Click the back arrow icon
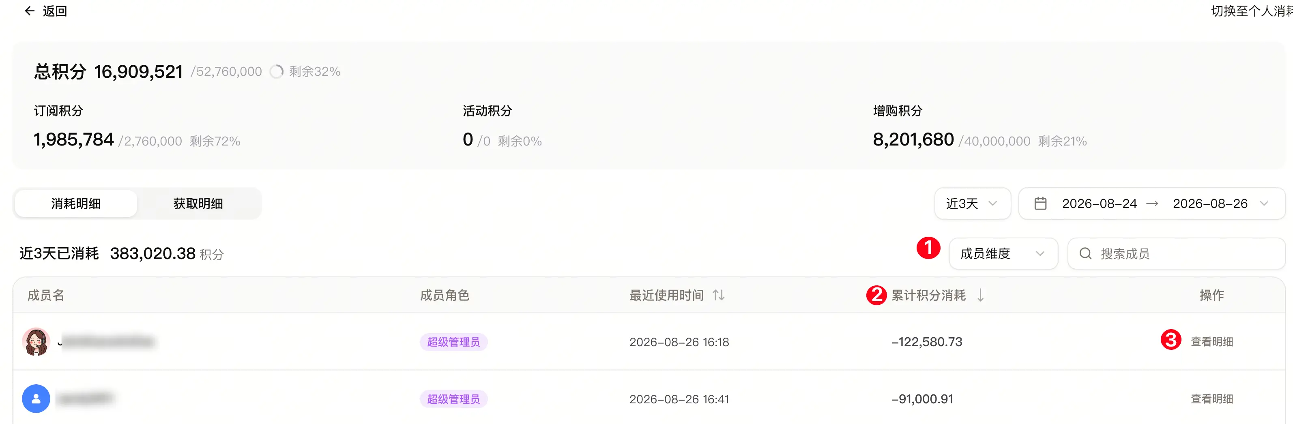Viewport: 1293px width, 424px height. click(x=30, y=11)
